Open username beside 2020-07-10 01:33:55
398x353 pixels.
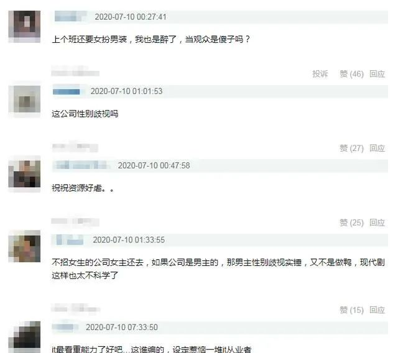[70, 240]
